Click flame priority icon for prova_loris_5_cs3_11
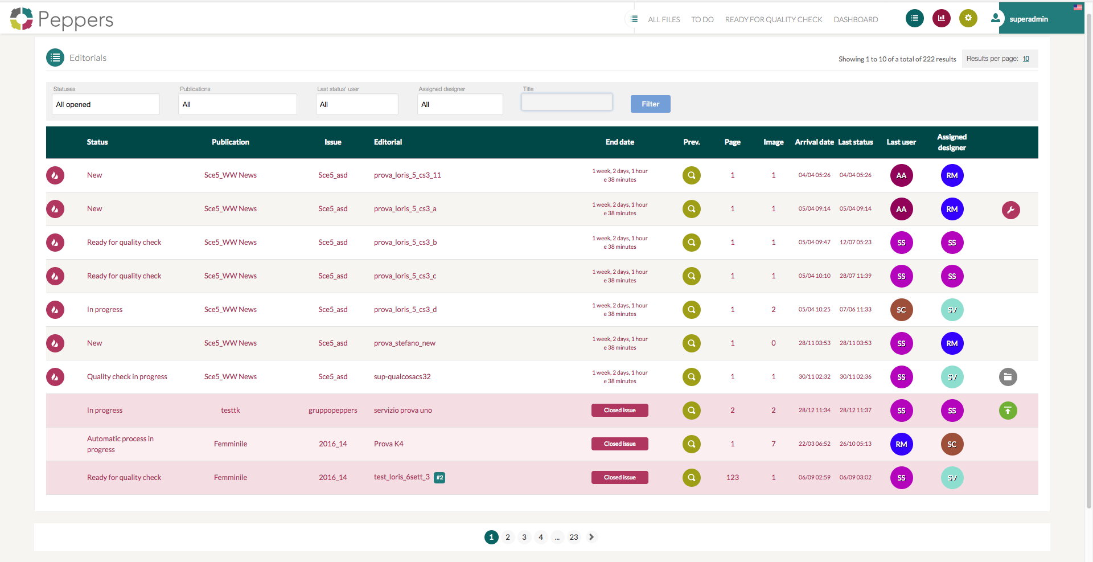Image resolution: width=1093 pixels, height=562 pixels. click(55, 175)
